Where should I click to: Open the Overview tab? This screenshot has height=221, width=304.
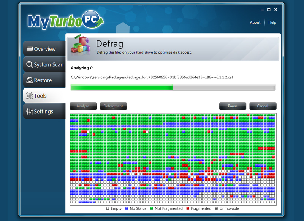click(x=44, y=49)
